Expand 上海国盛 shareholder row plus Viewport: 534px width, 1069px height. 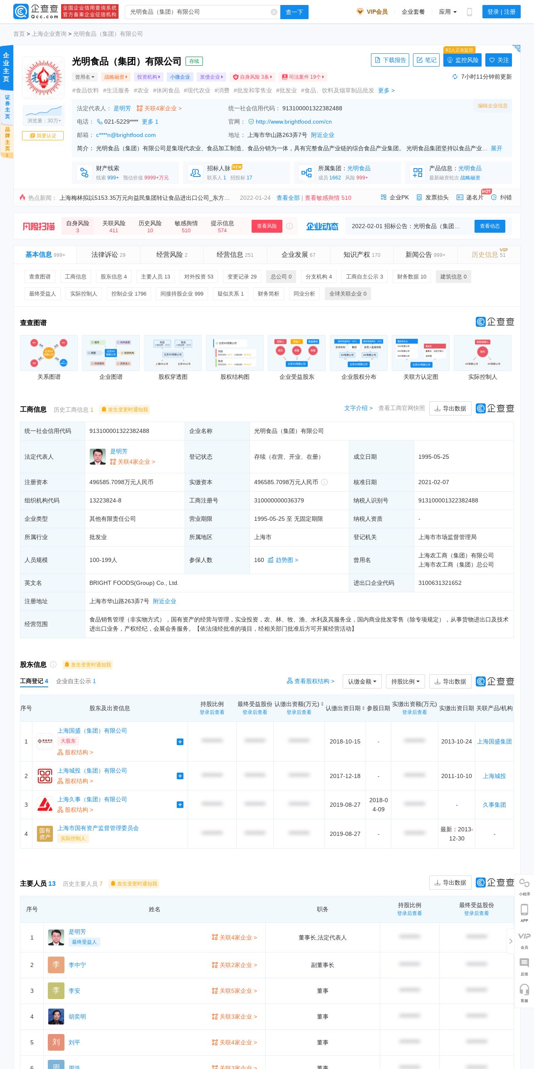180,742
